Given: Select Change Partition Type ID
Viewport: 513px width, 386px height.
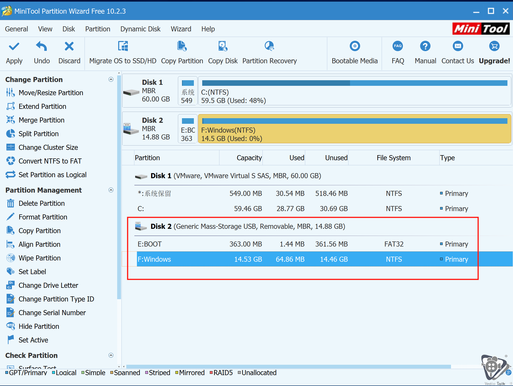Looking at the screenshot, I should pyautogui.click(x=50, y=299).
